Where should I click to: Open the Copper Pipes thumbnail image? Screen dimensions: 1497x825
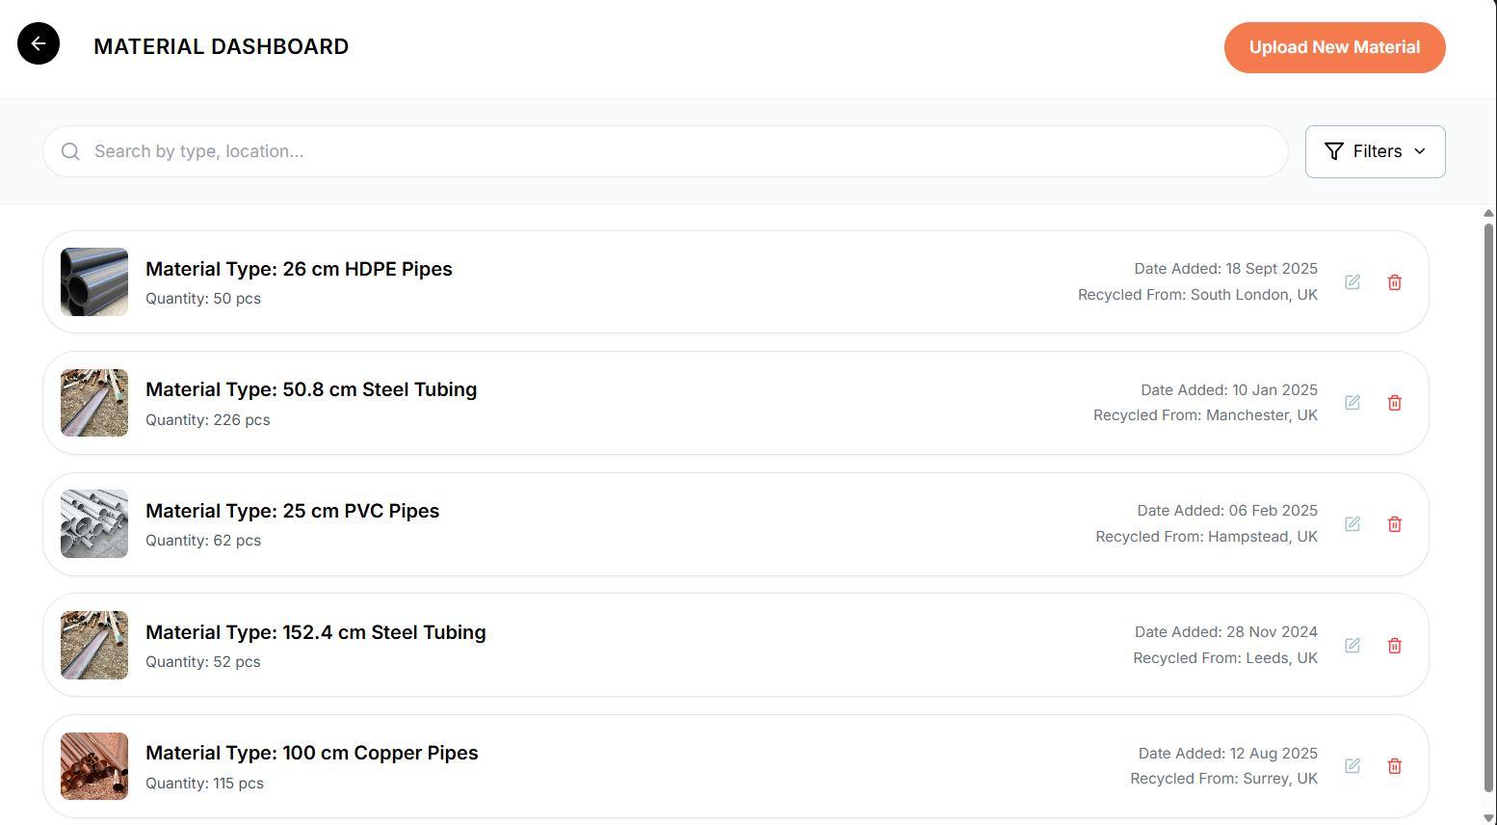(x=94, y=766)
